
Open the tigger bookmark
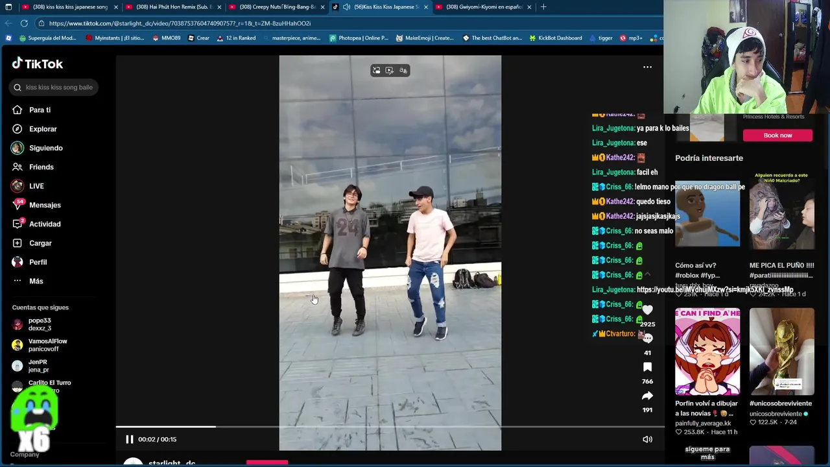pyautogui.click(x=600, y=38)
